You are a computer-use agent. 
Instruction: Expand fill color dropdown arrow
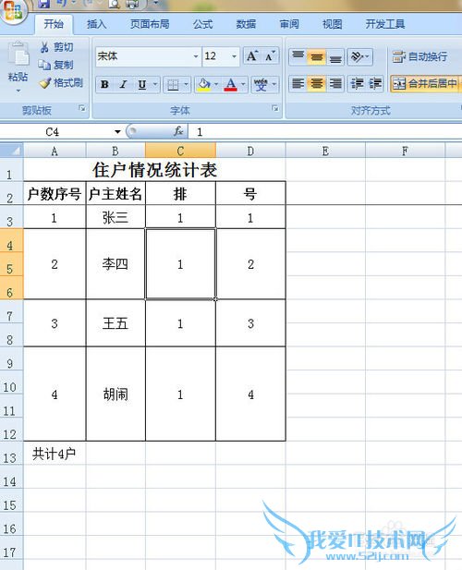tap(216, 85)
